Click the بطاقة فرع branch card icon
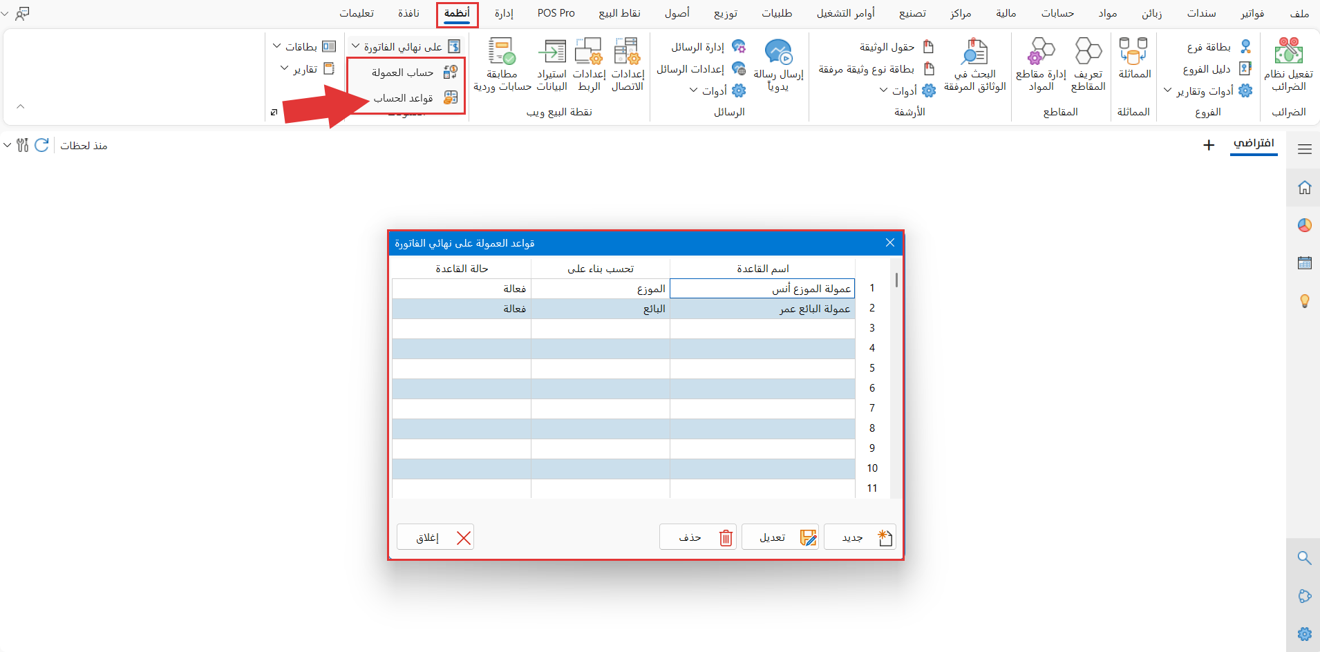 click(1245, 46)
